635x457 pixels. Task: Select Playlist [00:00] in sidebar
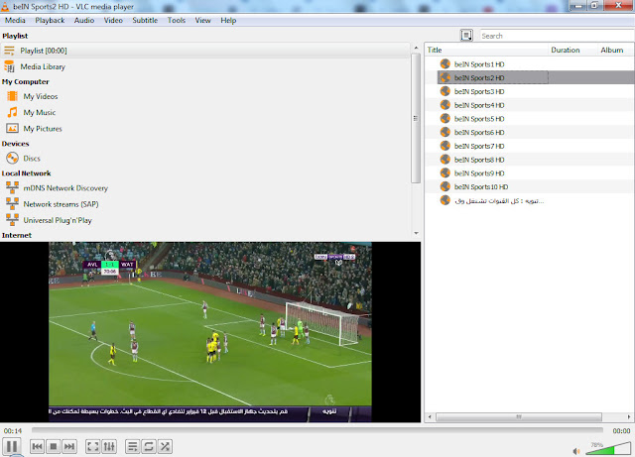pyautogui.click(x=205, y=51)
